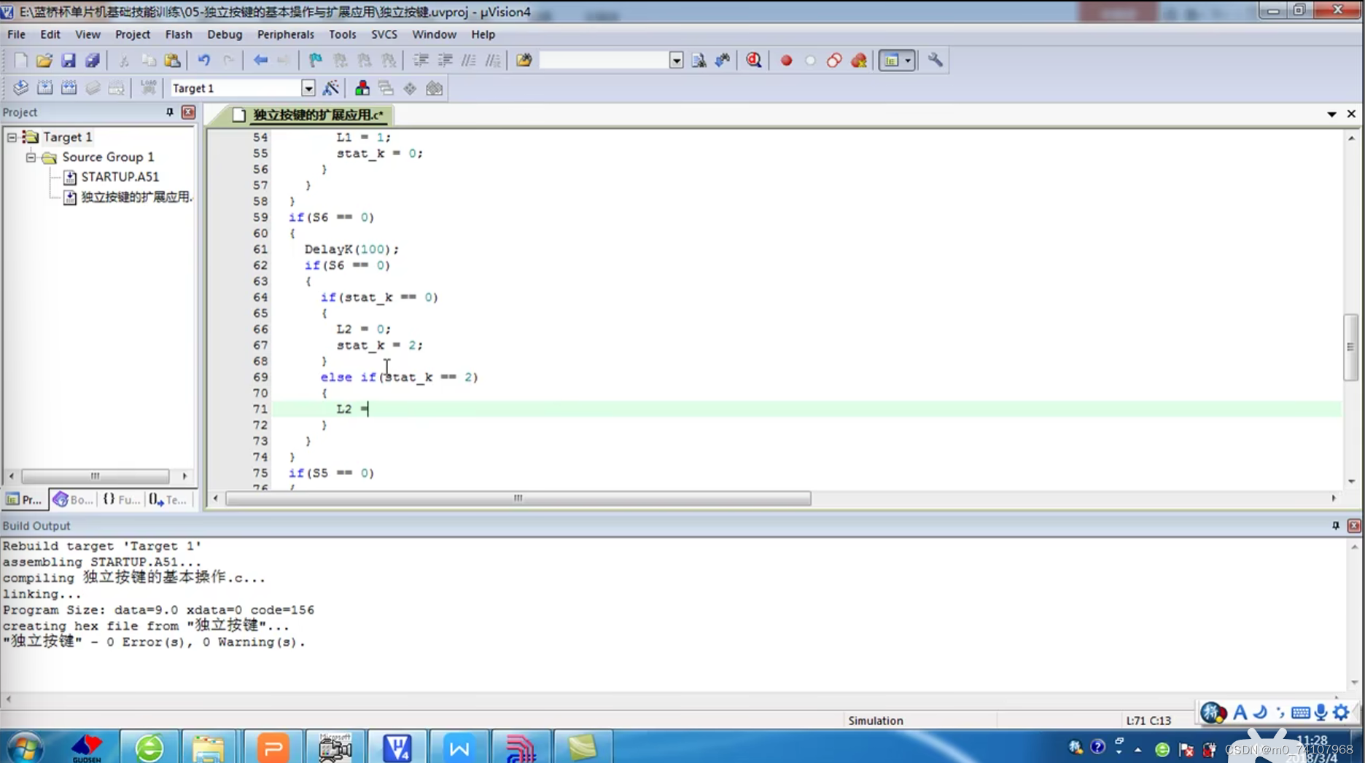Rebuild all target files icon
The height and width of the screenshot is (763, 1365).
[x=69, y=88]
